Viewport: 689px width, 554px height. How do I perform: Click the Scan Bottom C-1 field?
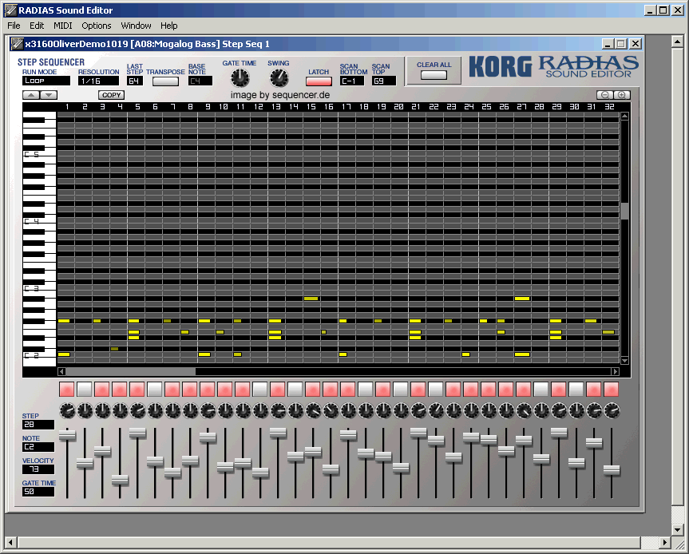[x=352, y=81]
